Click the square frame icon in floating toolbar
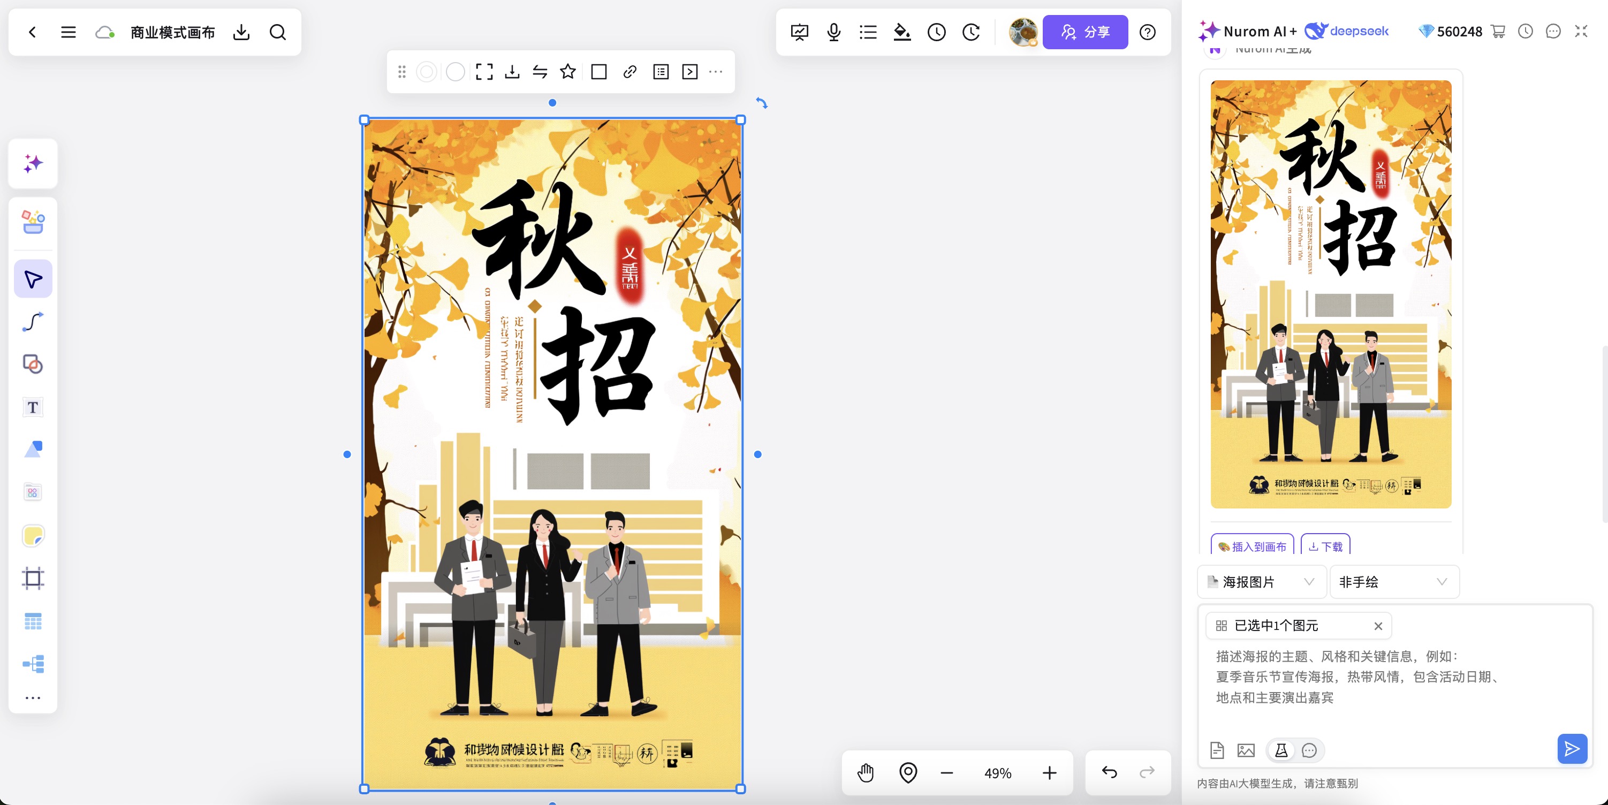Image resolution: width=1608 pixels, height=805 pixels. (x=600, y=72)
